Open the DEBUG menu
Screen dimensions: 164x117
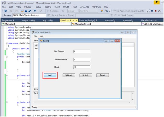pyautogui.click(x=48, y=7)
